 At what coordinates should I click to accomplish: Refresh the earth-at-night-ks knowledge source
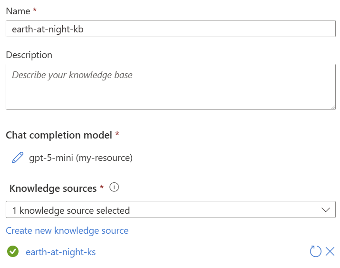315,251
